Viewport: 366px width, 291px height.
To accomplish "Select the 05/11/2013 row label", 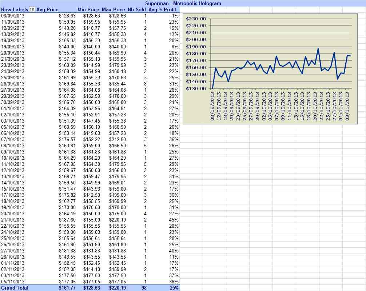I will 13,282.
